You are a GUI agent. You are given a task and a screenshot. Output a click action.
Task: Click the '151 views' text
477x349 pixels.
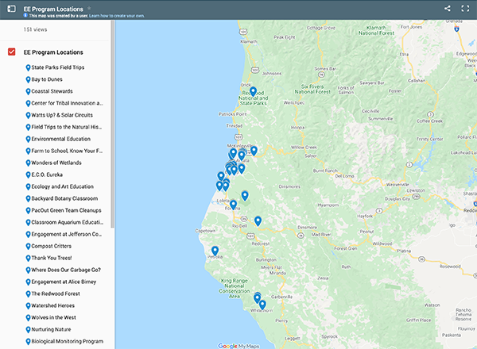click(35, 29)
